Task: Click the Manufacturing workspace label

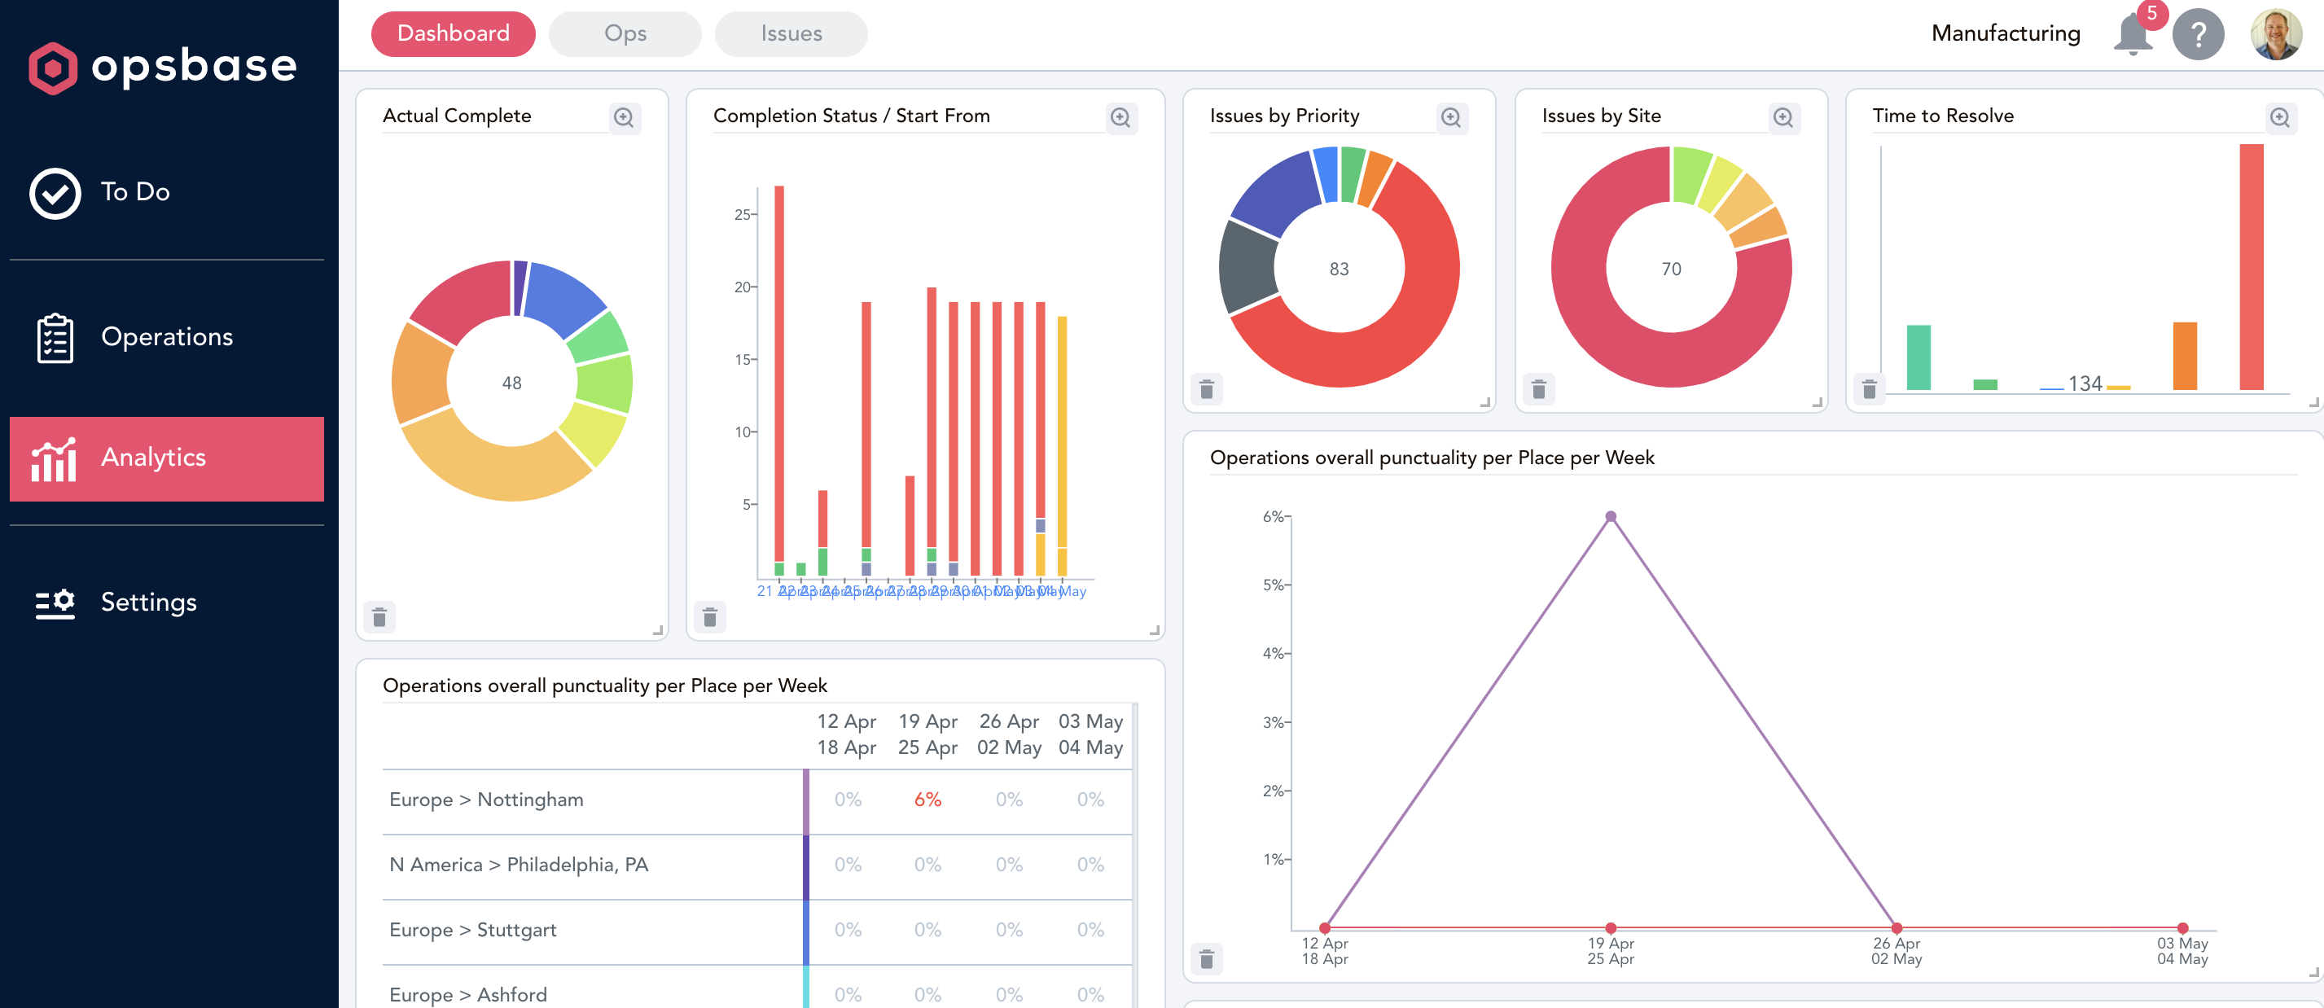Action: tap(2005, 34)
